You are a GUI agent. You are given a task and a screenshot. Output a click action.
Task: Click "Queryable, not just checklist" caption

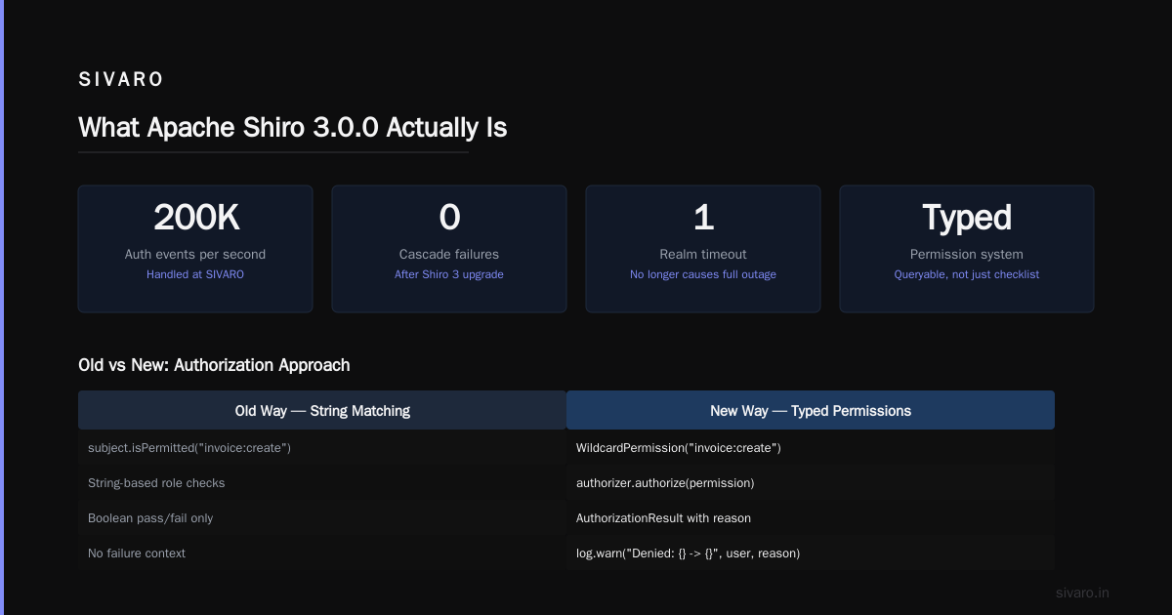coord(967,274)
